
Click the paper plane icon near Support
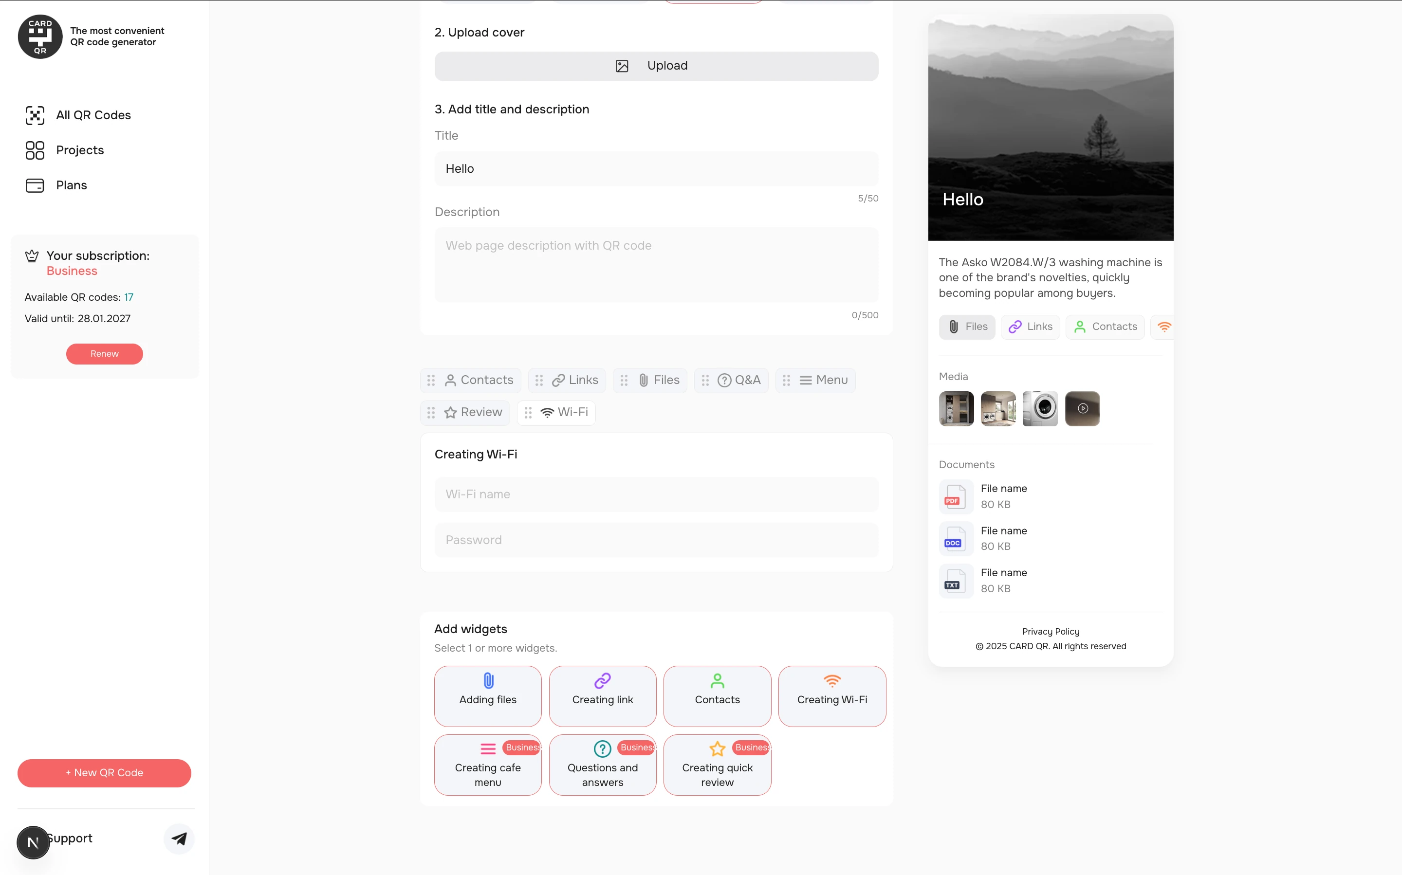179,839
